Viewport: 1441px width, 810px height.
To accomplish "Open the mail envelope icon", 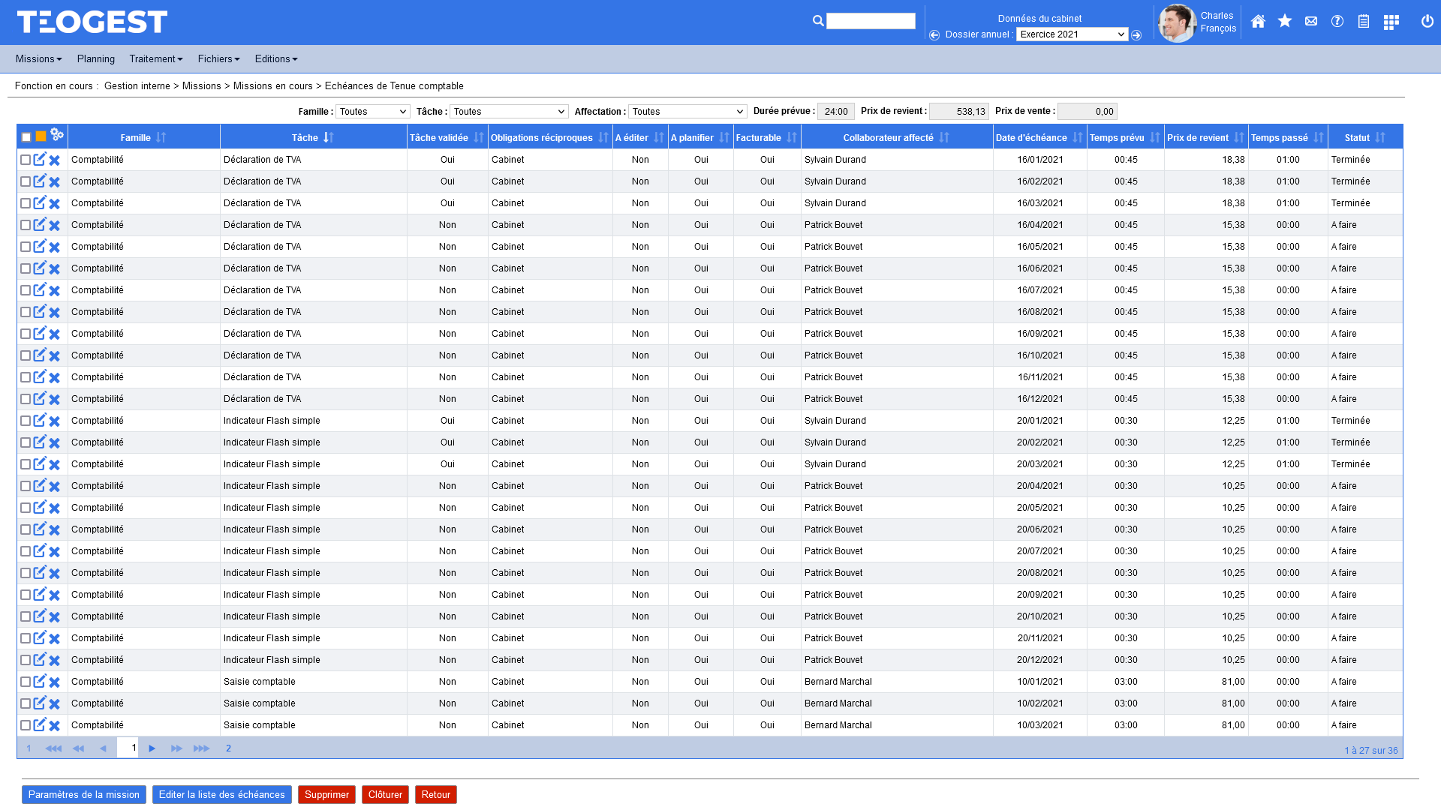I will click(1311, 21).
